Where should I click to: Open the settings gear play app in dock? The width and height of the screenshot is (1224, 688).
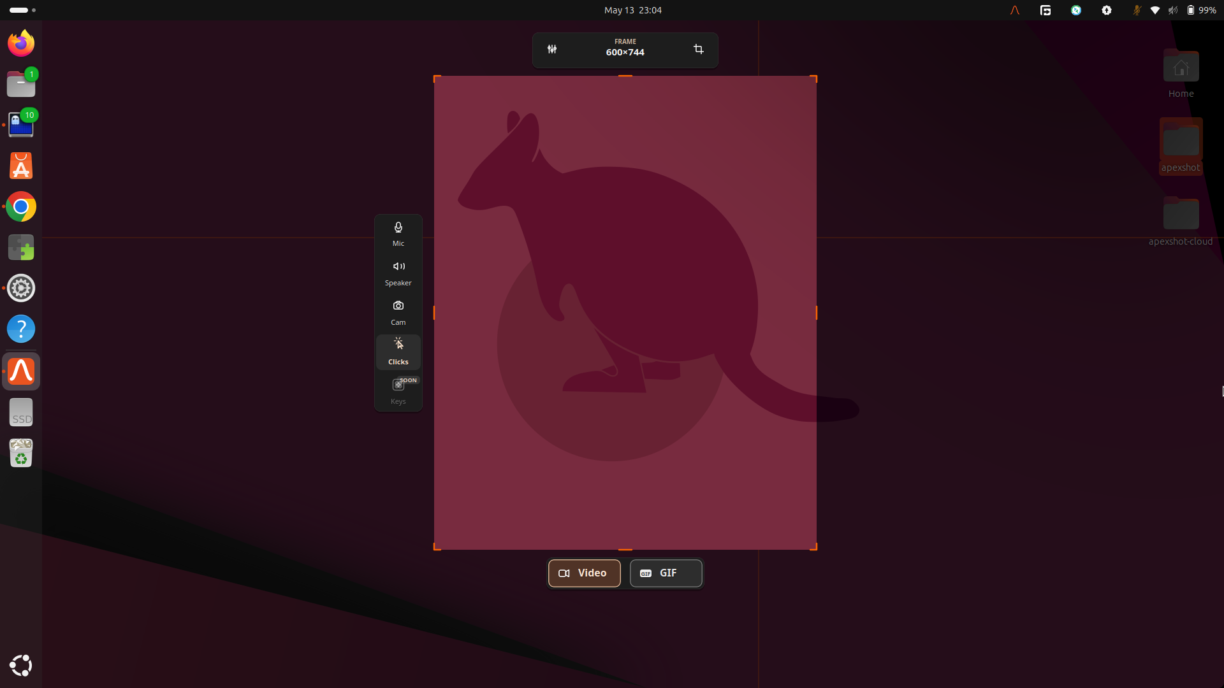(21, 288)
